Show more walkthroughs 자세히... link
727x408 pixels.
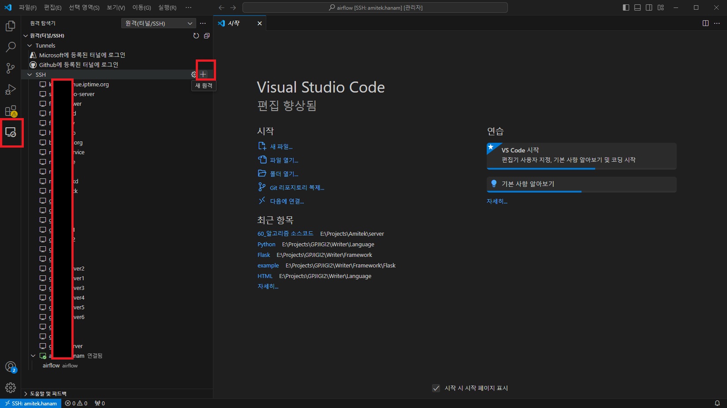tap(497, 201)
